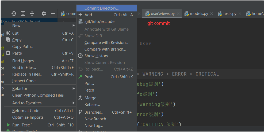Open the tests.py editor tab
Screen dimensions: 264x132
(x=230, y=14)
